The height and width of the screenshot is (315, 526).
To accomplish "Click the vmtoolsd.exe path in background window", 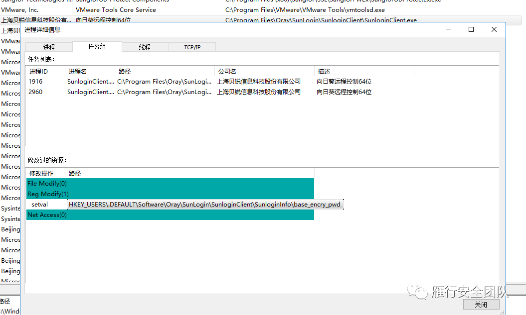I will (305, 10).
